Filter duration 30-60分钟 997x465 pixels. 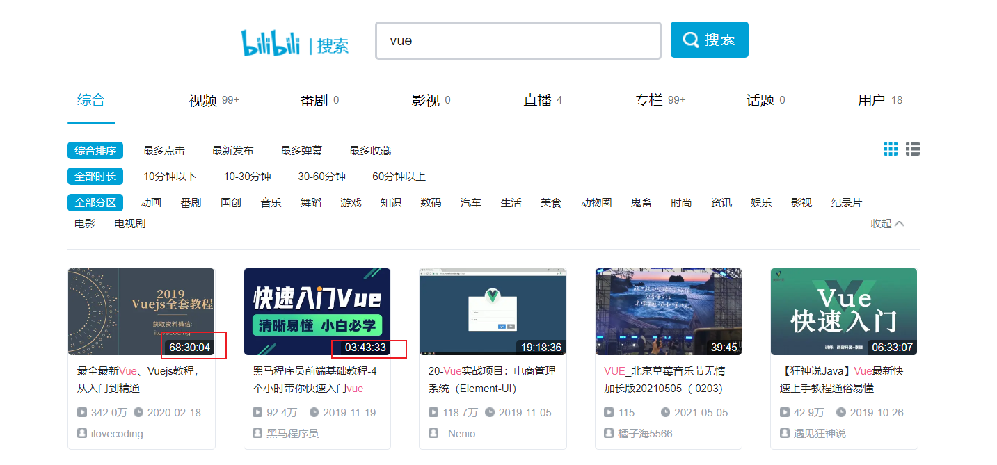pos(321,177)
